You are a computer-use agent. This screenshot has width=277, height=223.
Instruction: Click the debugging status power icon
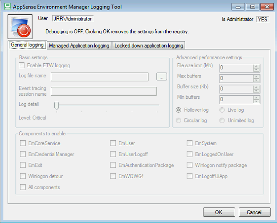[x=20, y=27]
